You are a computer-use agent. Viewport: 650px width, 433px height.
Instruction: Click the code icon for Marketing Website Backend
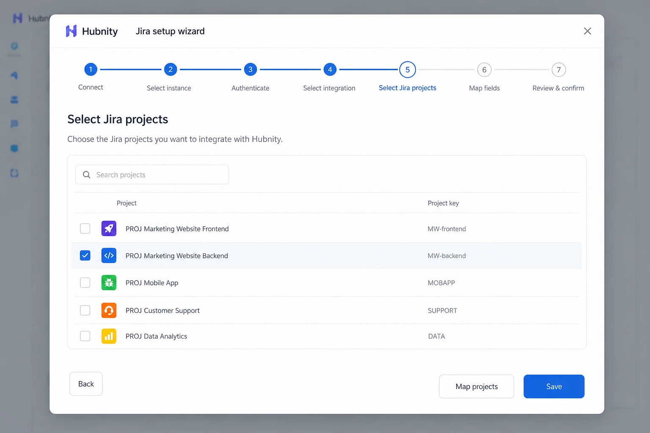tap(109, 255)
